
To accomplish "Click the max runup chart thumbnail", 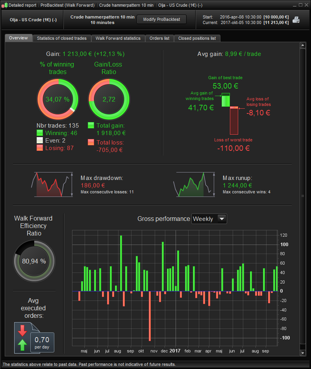I will [194, 184].
